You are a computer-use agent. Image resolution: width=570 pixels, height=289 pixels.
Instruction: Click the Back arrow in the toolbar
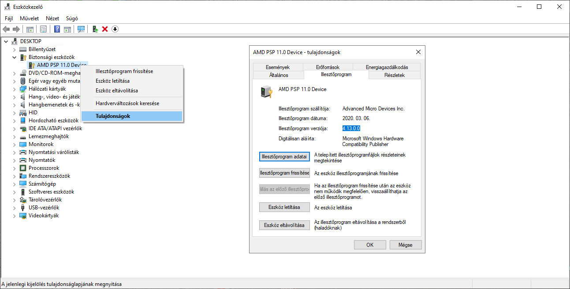pyautogui.click(x=6, y=29)
